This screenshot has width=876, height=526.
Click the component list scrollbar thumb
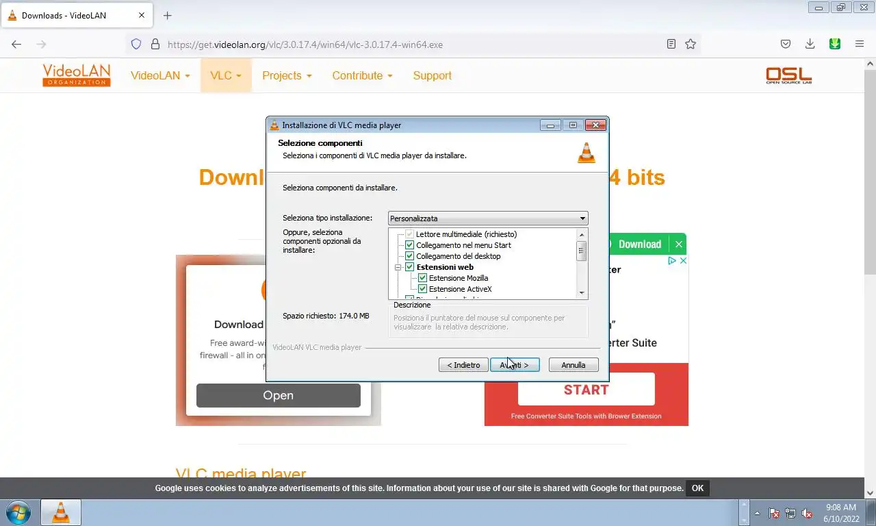(x=582, y=251)
